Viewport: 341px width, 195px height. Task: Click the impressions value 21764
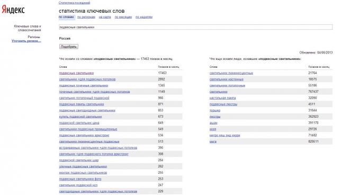(312, 73)
